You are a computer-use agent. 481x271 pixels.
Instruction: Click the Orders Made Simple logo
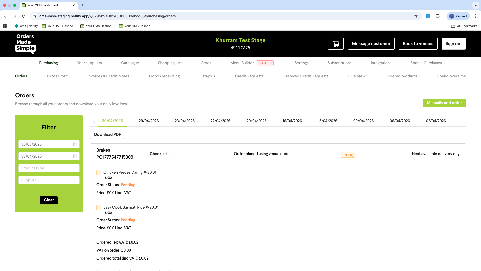(x=25, y=44)
